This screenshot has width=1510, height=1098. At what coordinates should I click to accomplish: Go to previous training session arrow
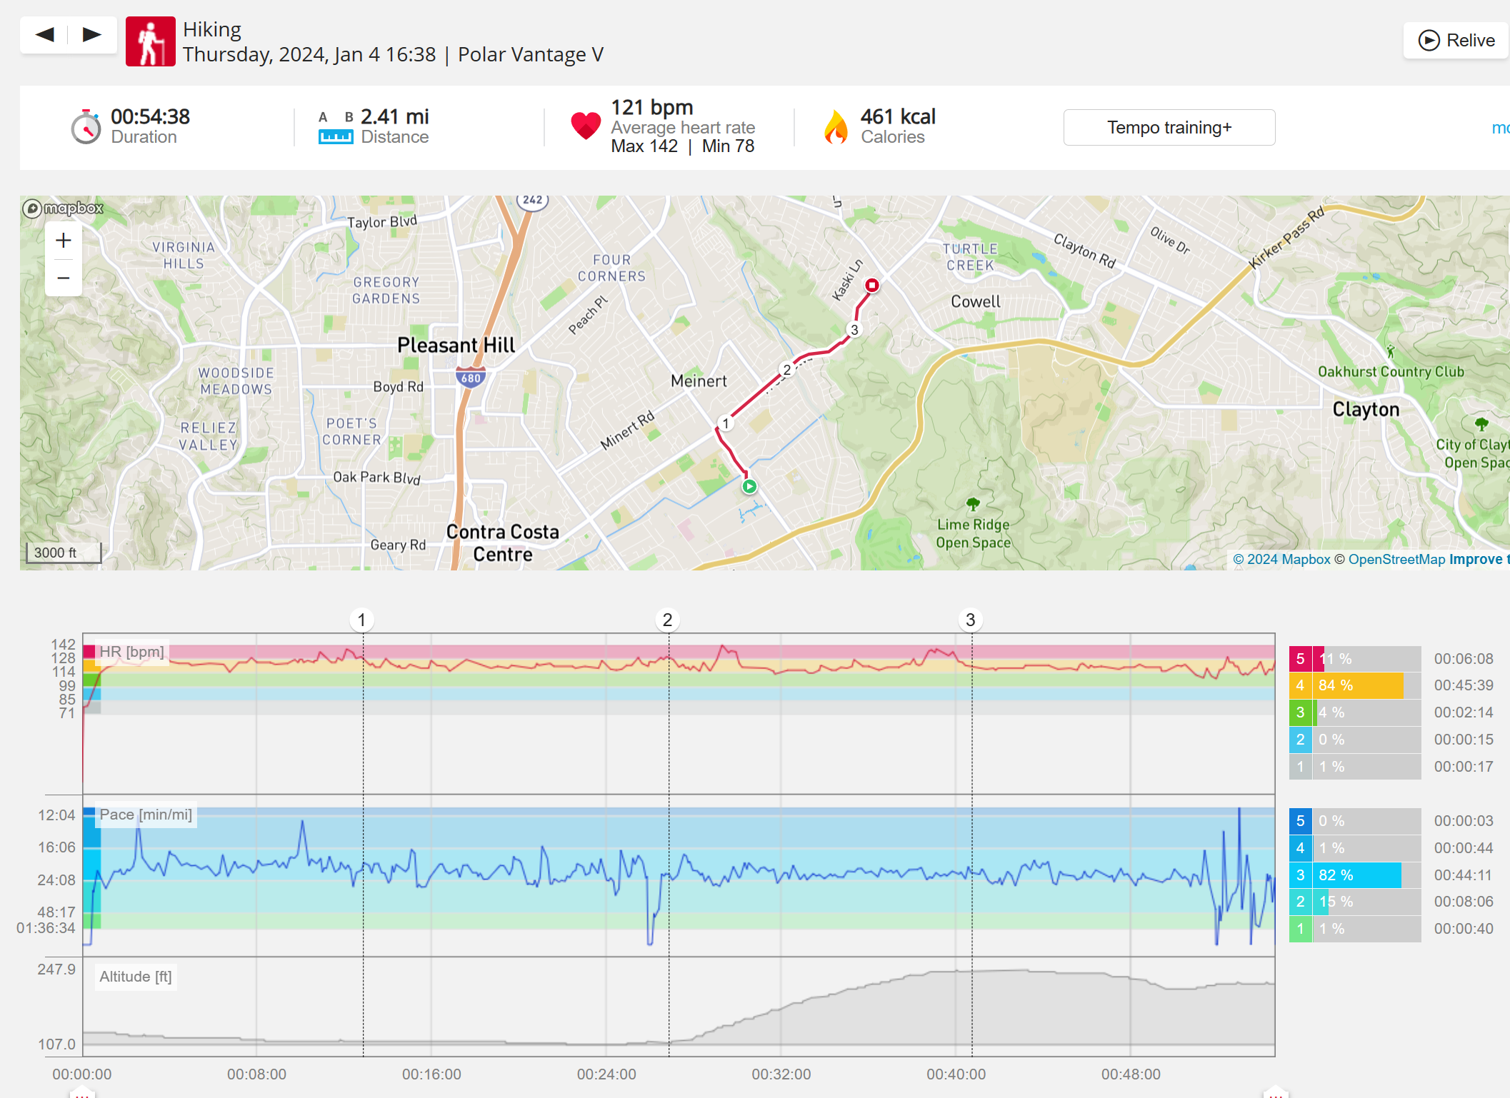tap(45, 34)
